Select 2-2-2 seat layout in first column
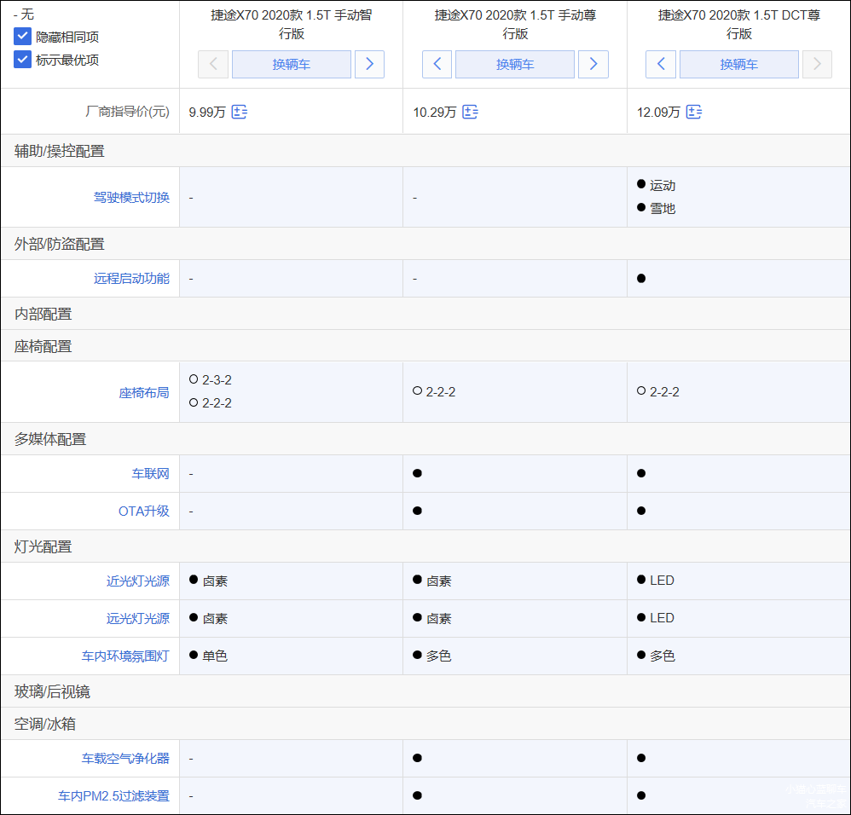This screenshot has height=815, width=851. (x=210, y=403)
